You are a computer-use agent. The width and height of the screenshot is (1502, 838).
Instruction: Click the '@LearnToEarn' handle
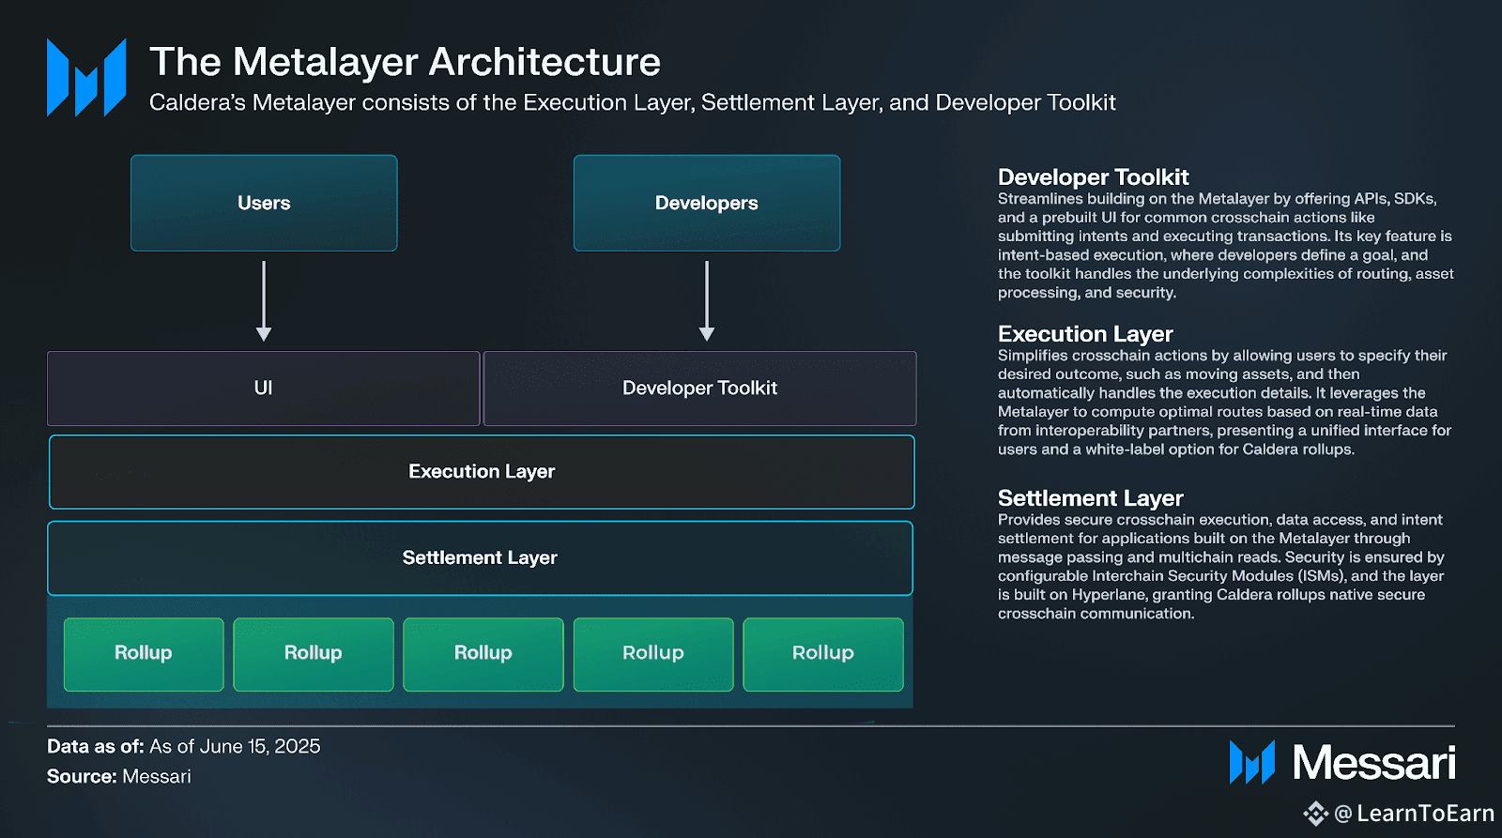point(1415,814)
